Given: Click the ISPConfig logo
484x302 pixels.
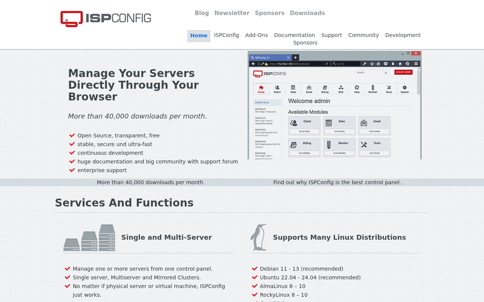Looking at the screenshot, I should coord(106,19).
